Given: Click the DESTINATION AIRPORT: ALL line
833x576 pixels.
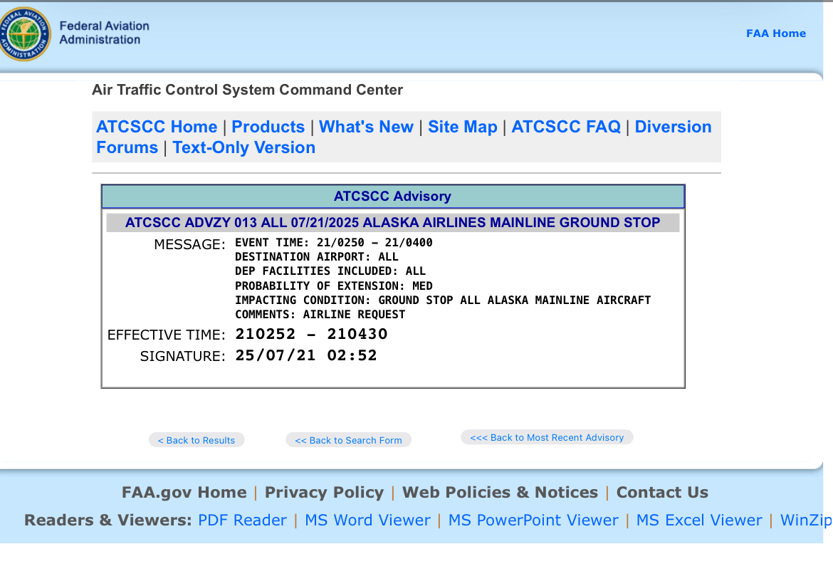Looking at the screenshot, I should pyautogui.click(x=317, y=257).
